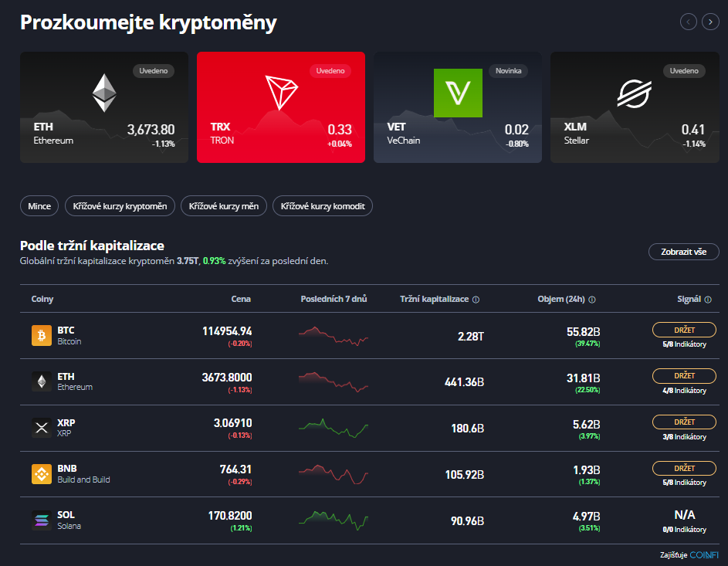Click the Bitcoin orange coin icon
Viewport: 728px width, 566px height.
(x=41, y=335)
